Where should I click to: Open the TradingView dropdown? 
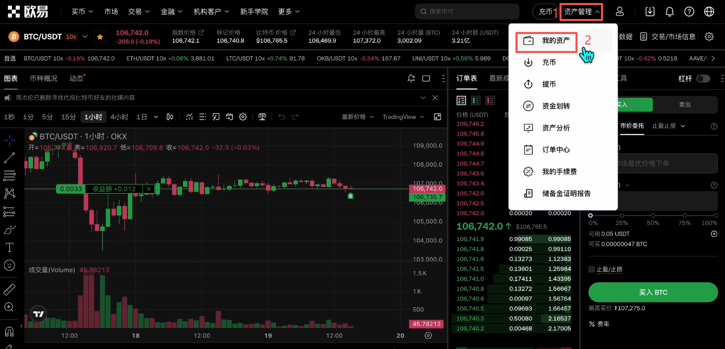[x=403, y=117]
